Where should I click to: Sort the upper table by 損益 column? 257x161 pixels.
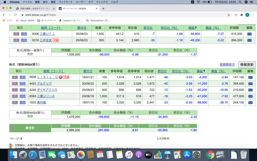click(192, 28)
